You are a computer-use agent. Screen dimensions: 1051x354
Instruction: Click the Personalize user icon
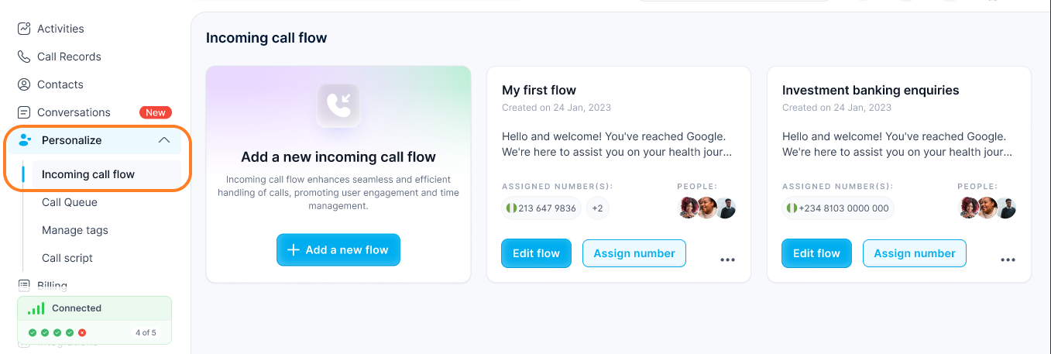point(26,140)
